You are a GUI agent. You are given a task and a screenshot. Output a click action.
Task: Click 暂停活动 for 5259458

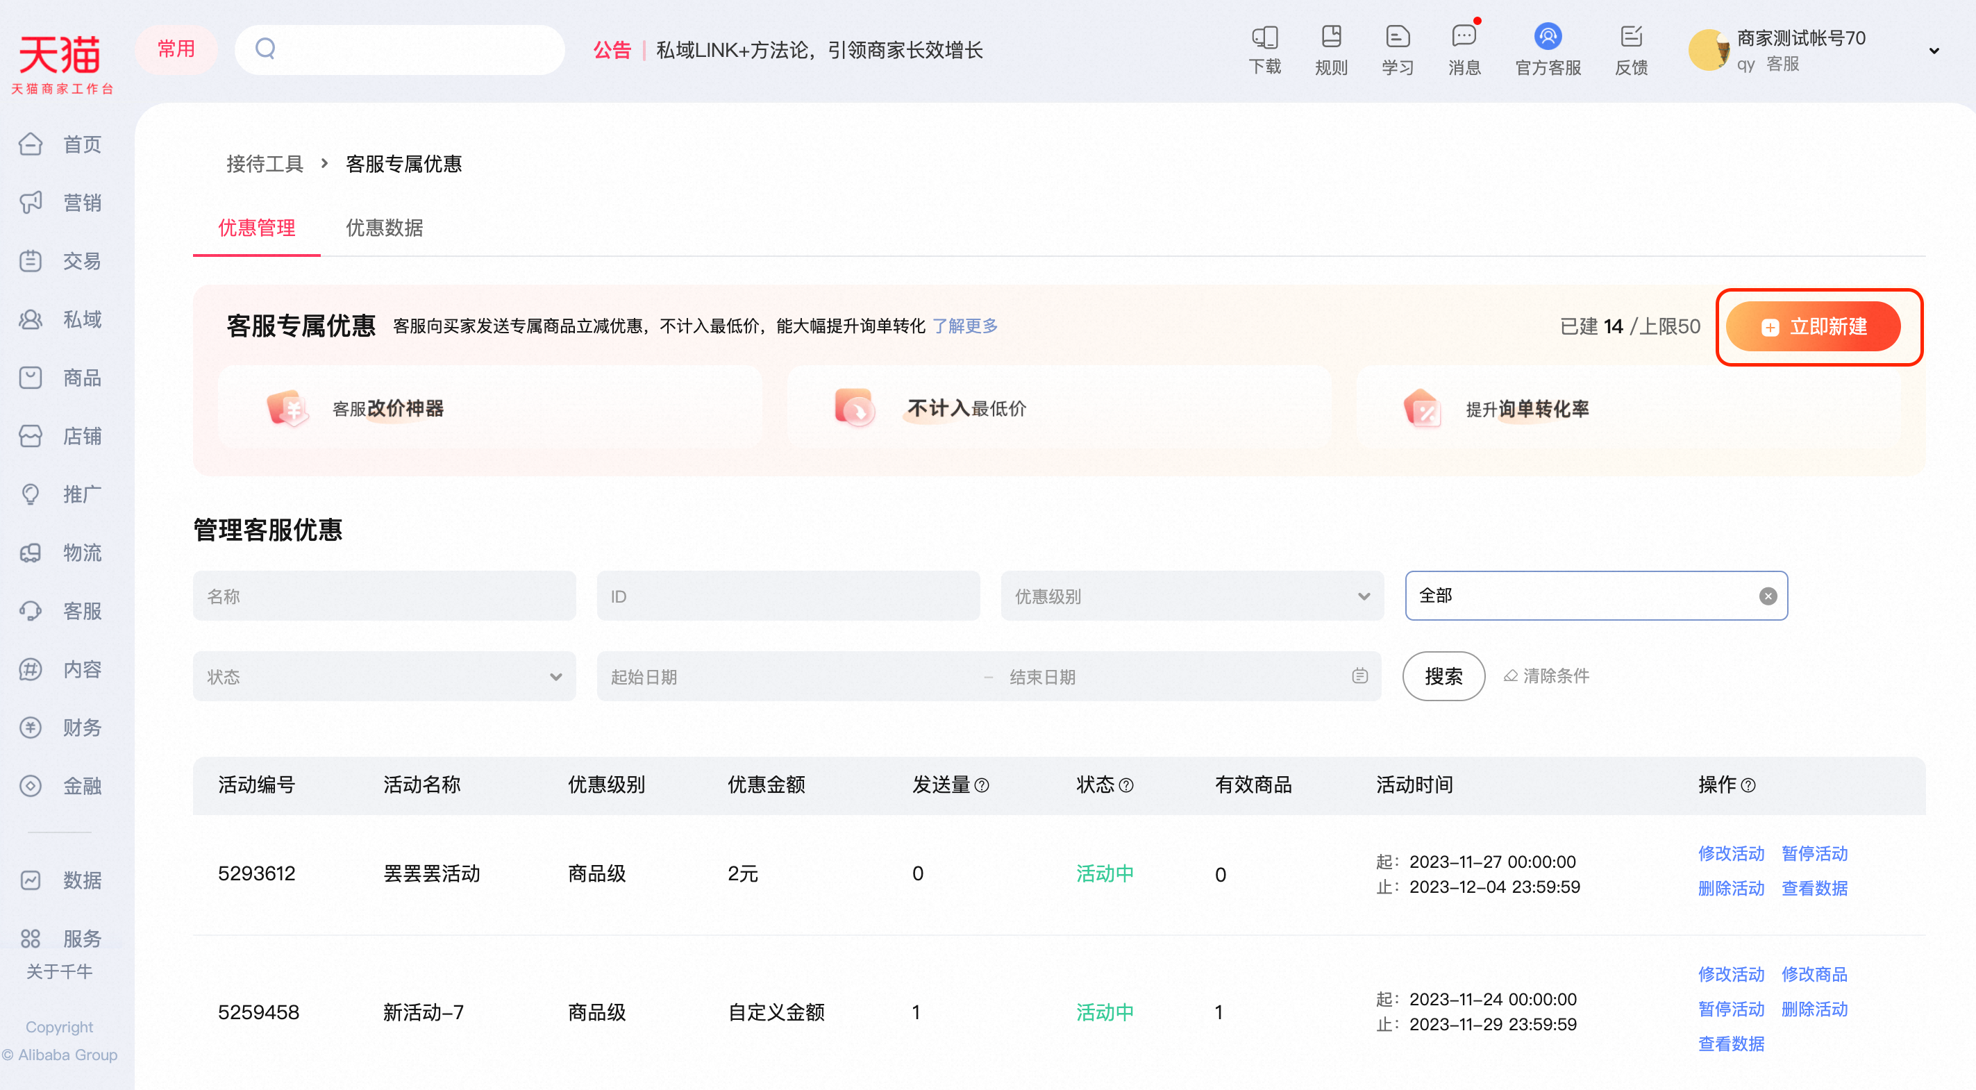(1730, 1009)
